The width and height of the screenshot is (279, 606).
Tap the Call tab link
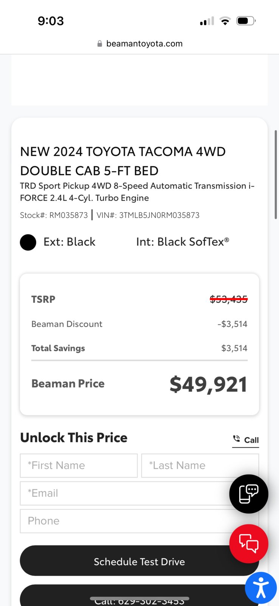(246, 440)
